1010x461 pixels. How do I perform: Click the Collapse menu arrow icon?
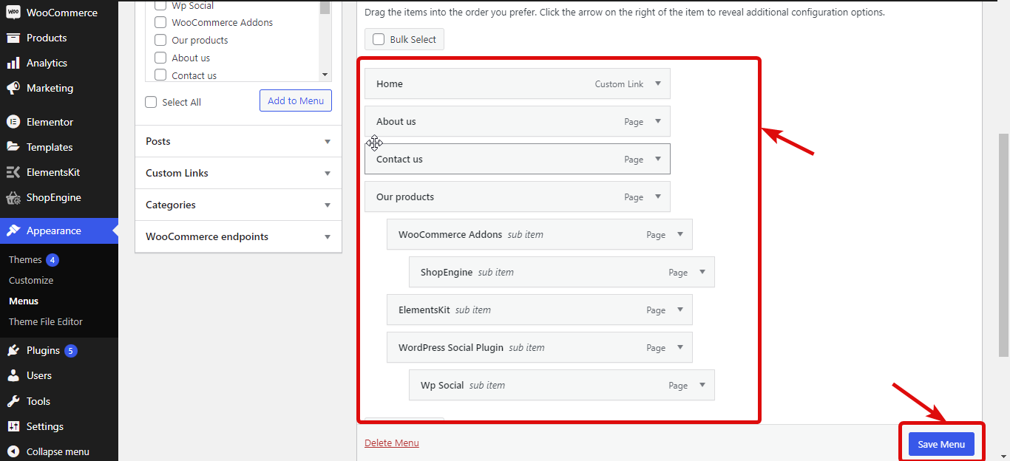(13, 451)
